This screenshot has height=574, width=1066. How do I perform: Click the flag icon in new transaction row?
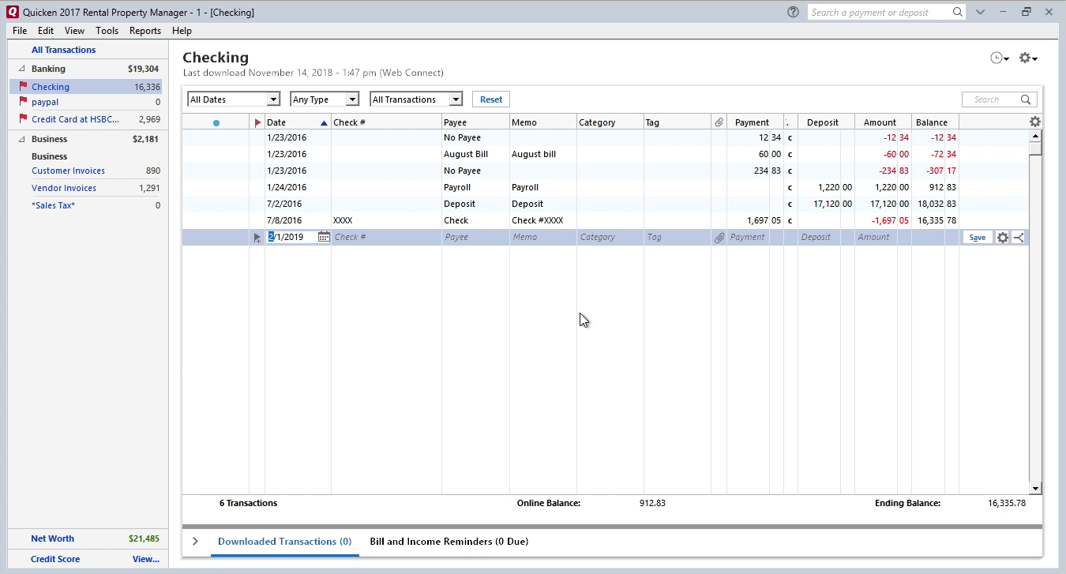coord(257,238)
